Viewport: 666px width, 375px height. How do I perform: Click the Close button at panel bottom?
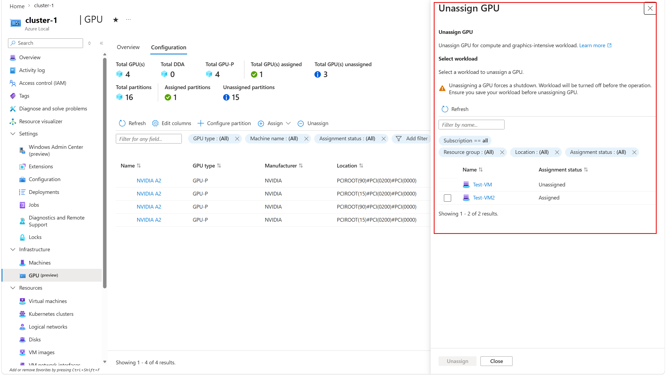coord(496,361)
